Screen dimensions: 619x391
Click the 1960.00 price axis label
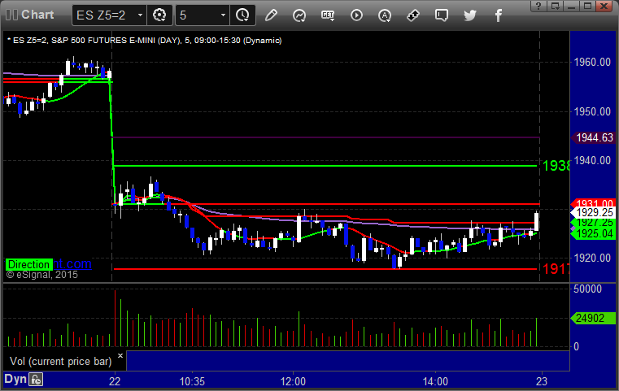tap(592, 62)
